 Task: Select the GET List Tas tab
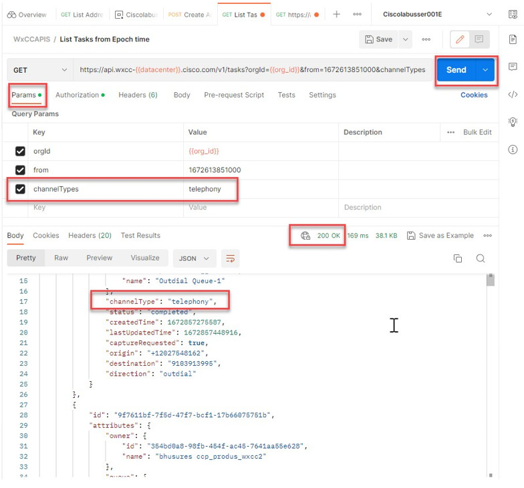243,15
